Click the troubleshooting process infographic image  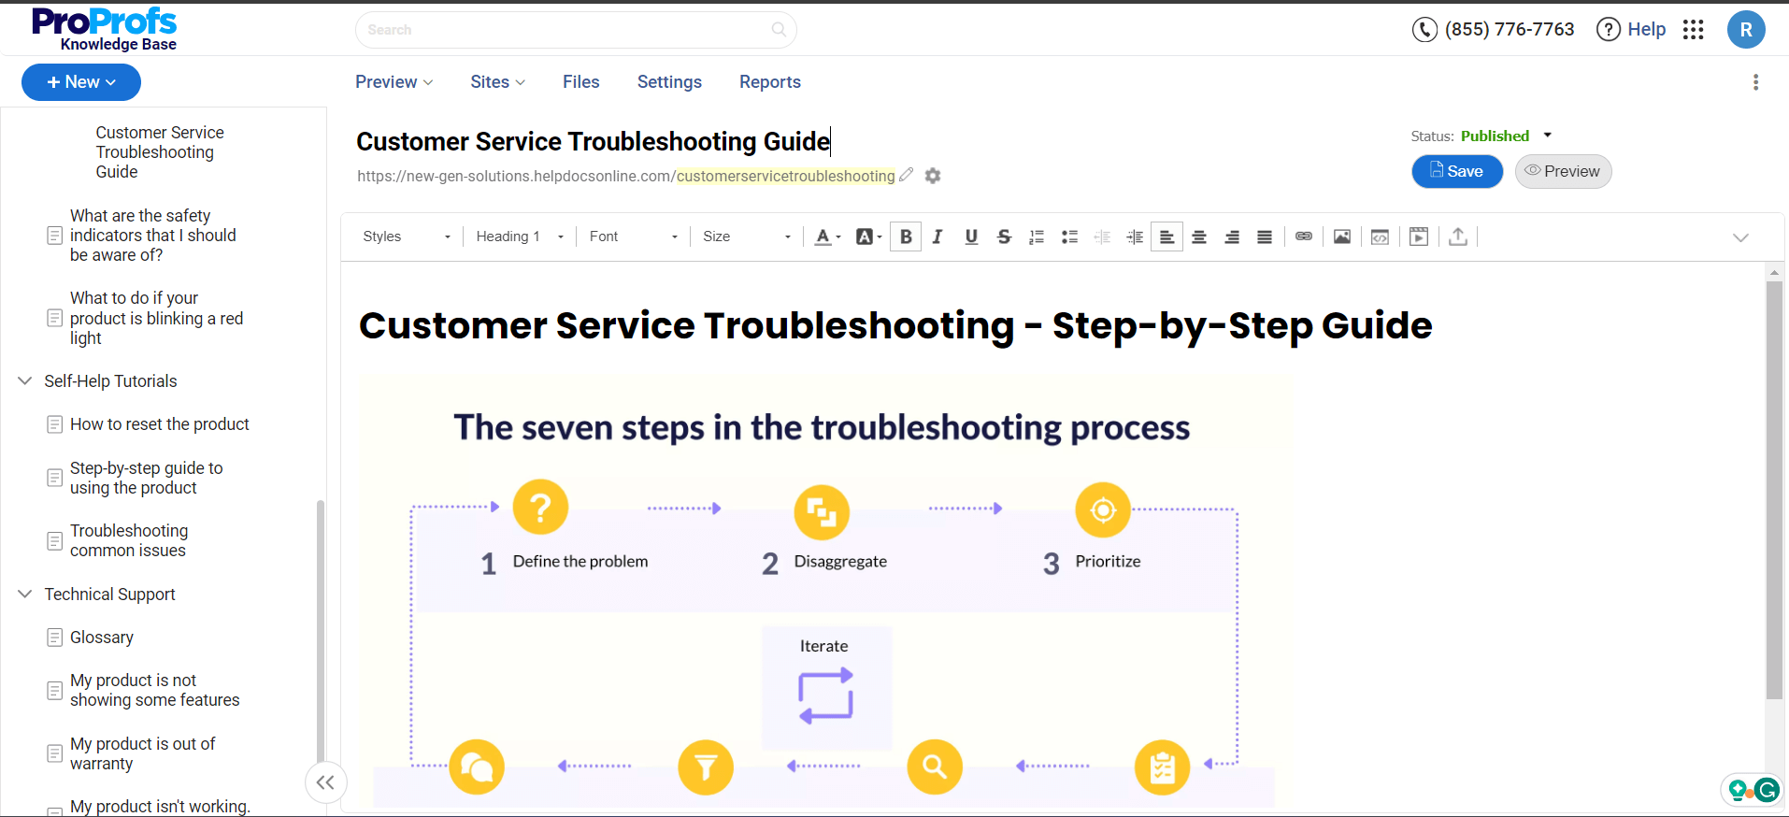[x=824, y=592]
